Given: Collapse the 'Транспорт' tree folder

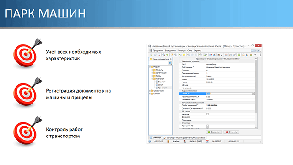Looking at the screenshot, I should 152,79.
